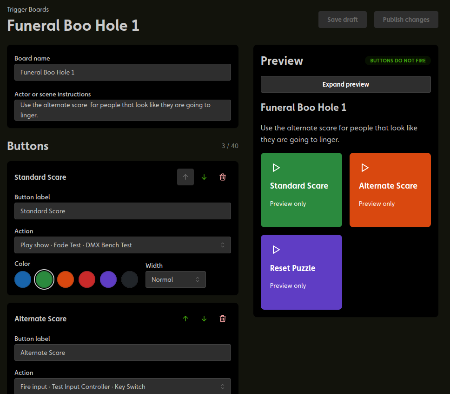Move Standard Scare button down
The width and height of the screenshot is (450, 394).
tap(204, 177)
